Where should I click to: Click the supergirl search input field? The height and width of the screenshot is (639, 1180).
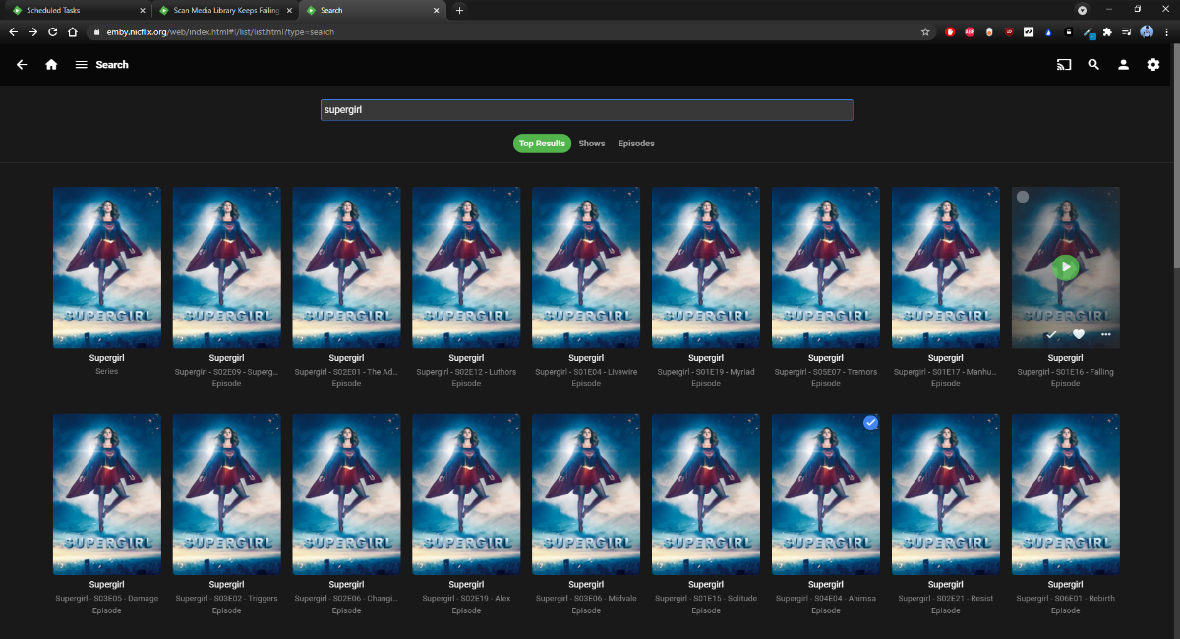pos(586,110)
